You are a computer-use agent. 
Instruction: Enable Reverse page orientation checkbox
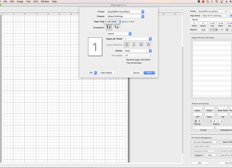(125, 59)
